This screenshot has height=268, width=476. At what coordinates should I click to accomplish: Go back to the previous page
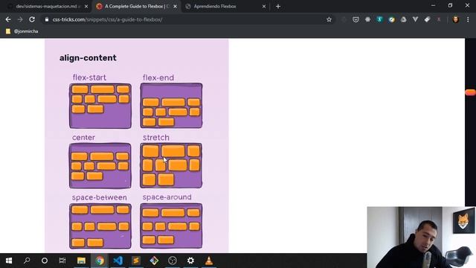(x=8, y=19)
